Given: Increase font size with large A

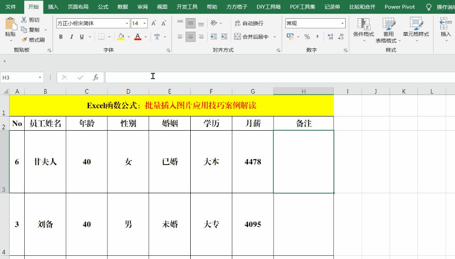Looking at the screenshot, I should click(x=154, y=23).
